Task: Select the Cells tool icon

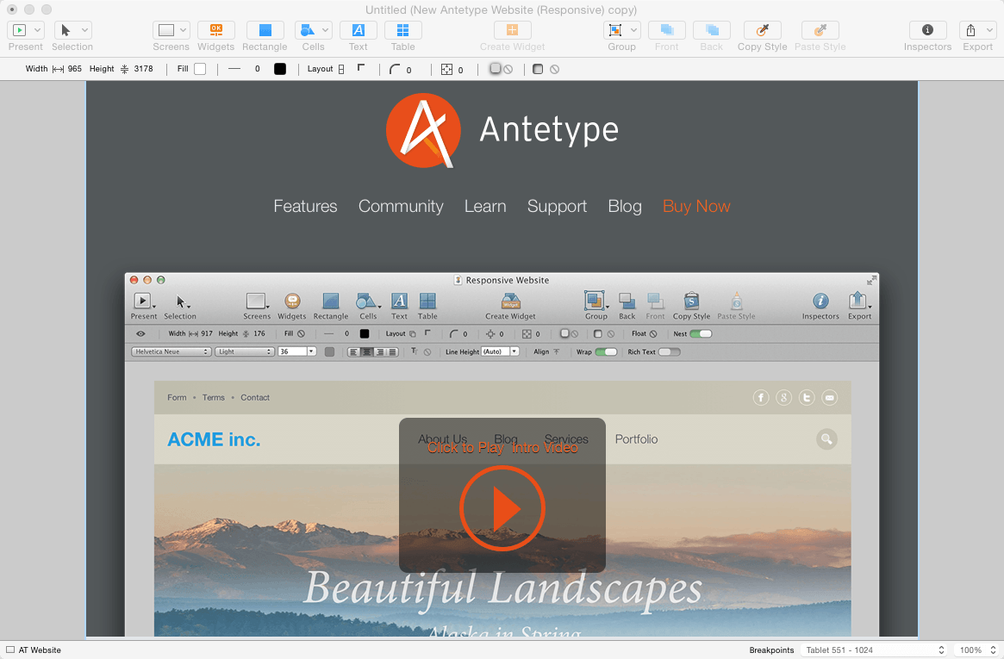Action: point(308,30)
